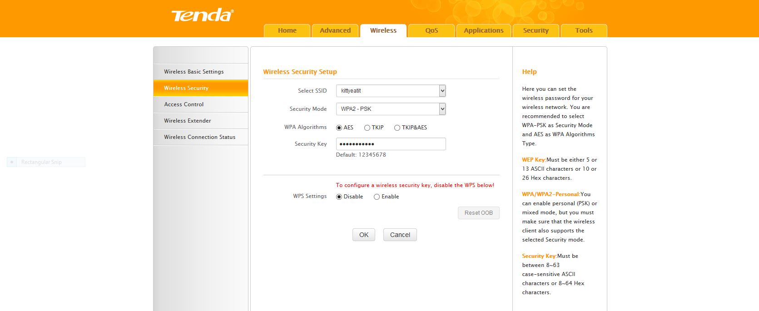759x311 pixels.
Task: Open the Security Mode dropdown
Action: click(391, 109)
